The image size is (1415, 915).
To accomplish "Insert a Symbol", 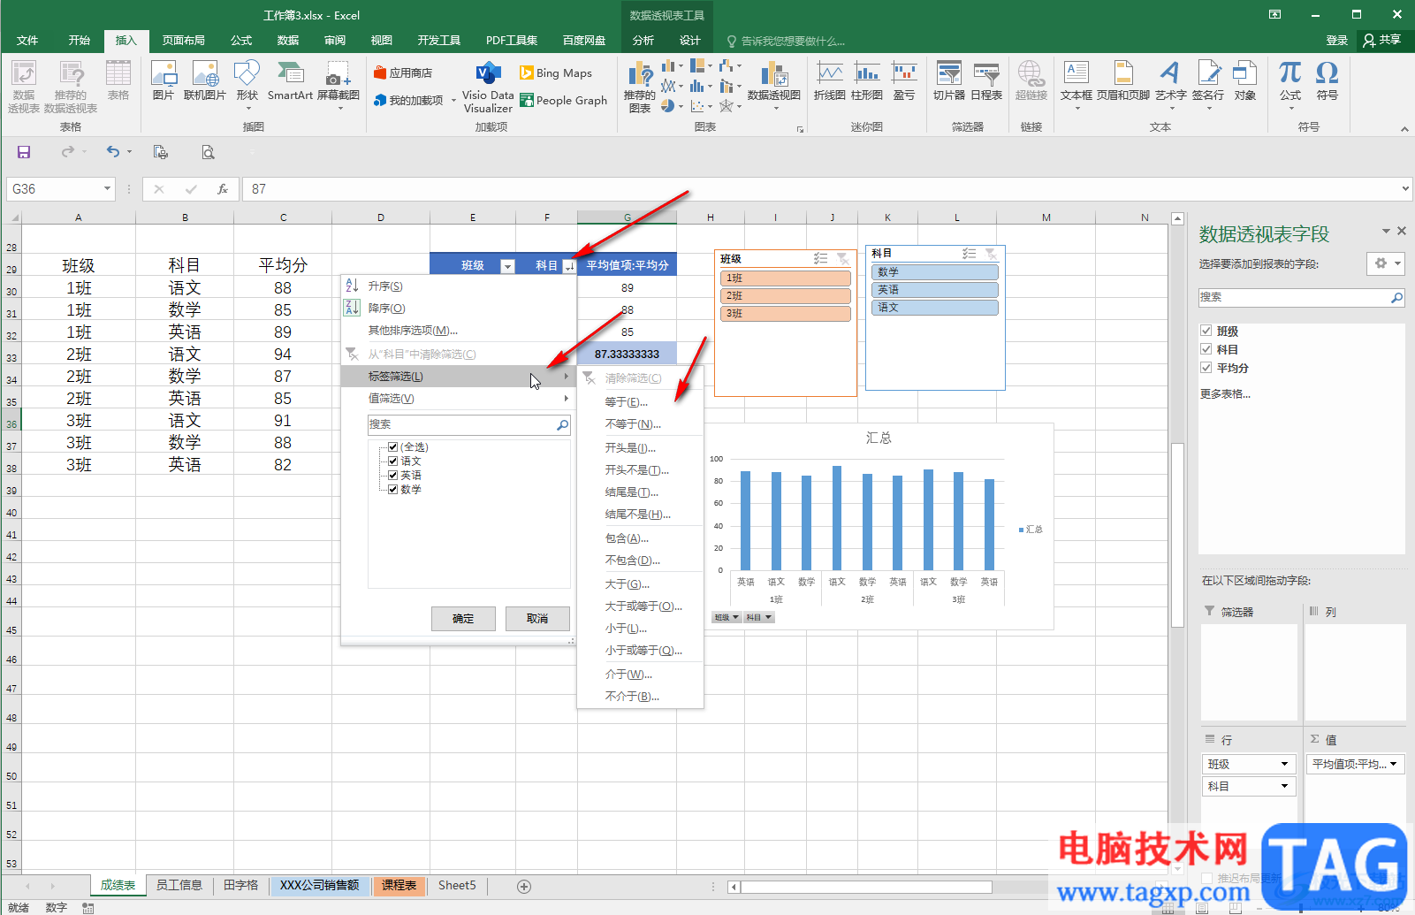I will (x=1328, y=80).
